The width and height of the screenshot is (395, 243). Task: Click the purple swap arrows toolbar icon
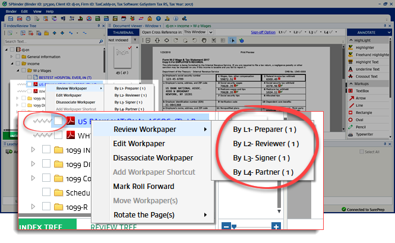click(141, 18)
